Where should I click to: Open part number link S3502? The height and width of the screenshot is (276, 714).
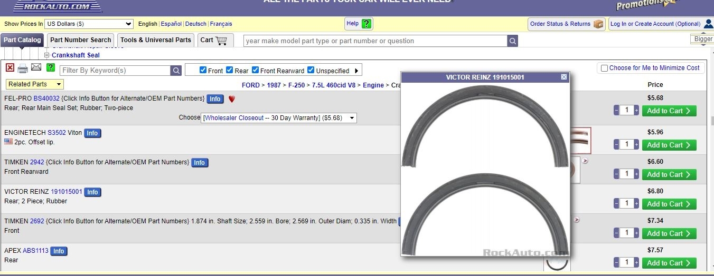tap(57, 133)
